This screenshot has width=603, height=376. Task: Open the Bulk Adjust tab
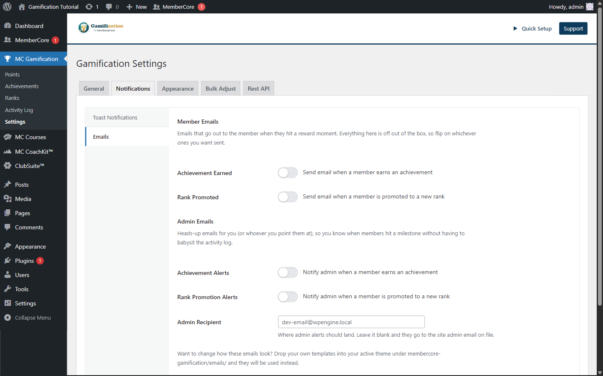(x=221, y=88)
